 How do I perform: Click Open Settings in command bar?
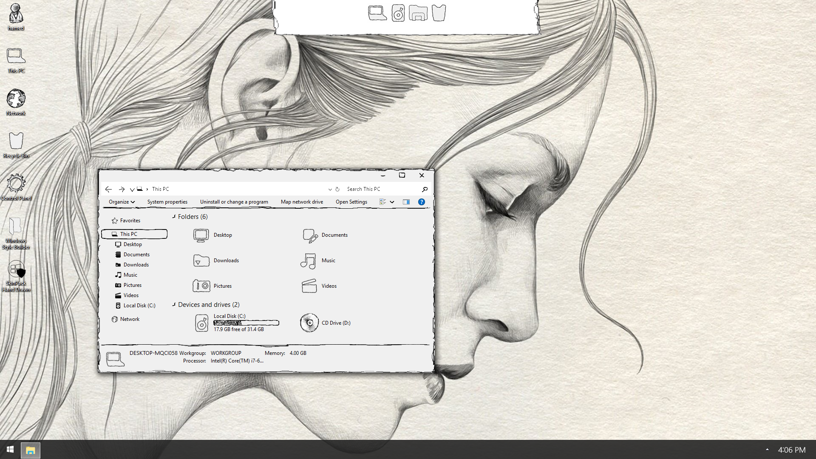tap(351, 202)
